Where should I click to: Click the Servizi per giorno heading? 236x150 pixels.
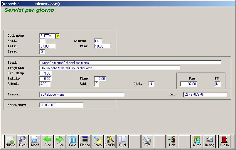[x=29, y=10]
